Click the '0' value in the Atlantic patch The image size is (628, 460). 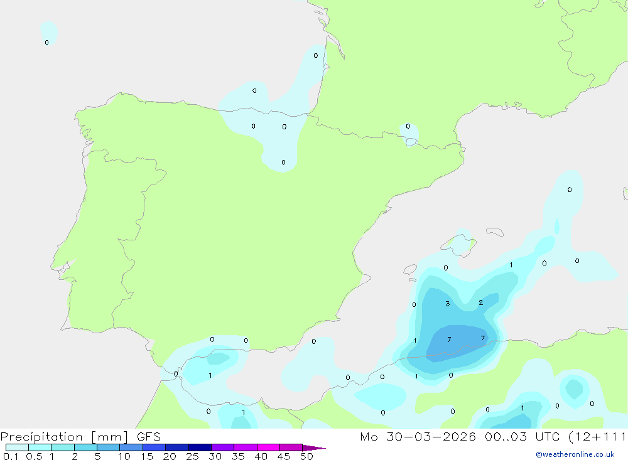coord(47,43)
